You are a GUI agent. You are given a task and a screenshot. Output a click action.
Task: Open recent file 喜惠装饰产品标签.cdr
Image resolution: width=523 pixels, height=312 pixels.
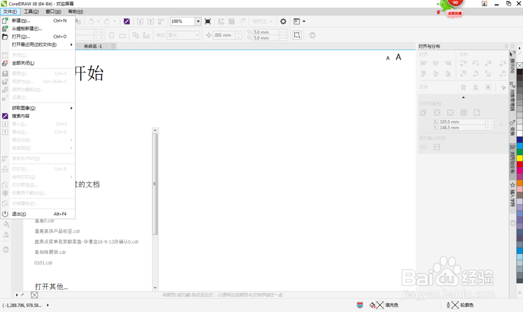point(58,231)
